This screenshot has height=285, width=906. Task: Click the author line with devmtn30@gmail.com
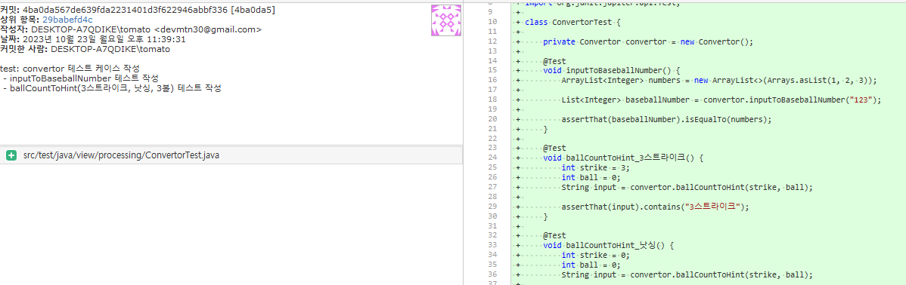131,29
